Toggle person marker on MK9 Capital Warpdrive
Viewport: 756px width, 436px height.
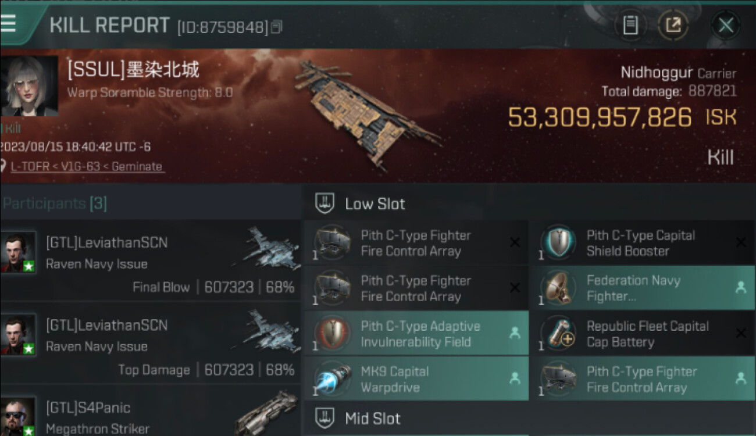[515, 378]
